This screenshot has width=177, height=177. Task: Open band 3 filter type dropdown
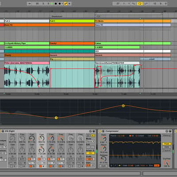32,163
